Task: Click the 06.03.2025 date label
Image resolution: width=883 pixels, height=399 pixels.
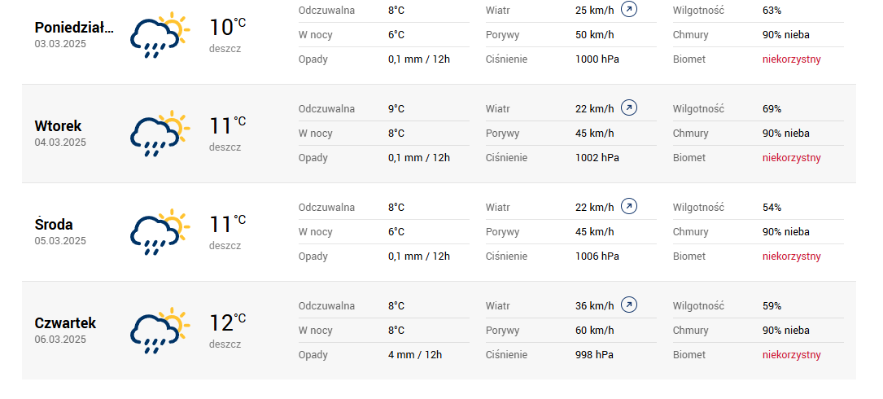Action: (60, 340)
